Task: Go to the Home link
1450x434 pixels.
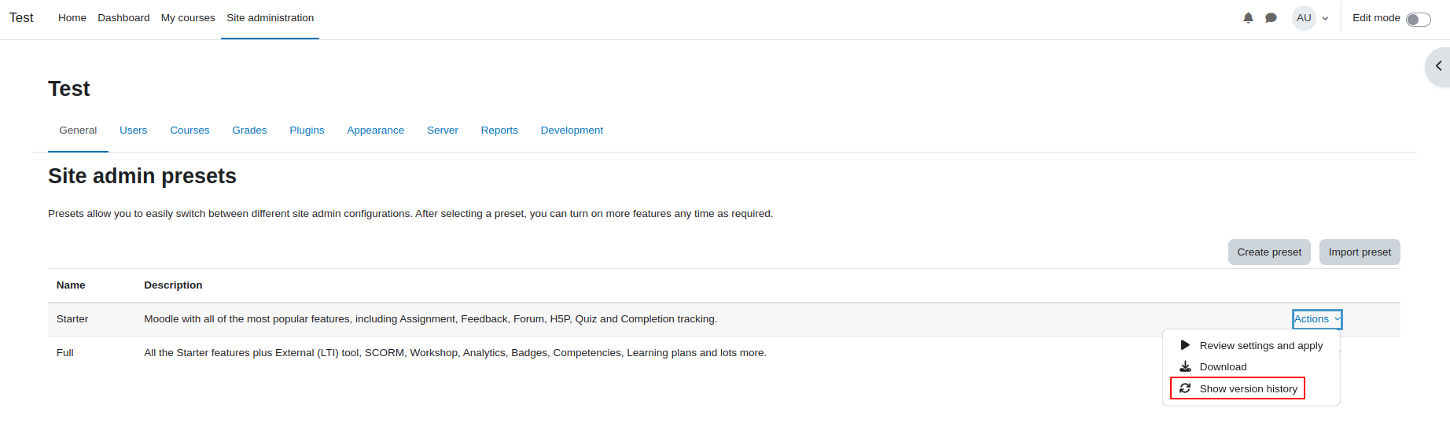Action: [x=72, y=18]
